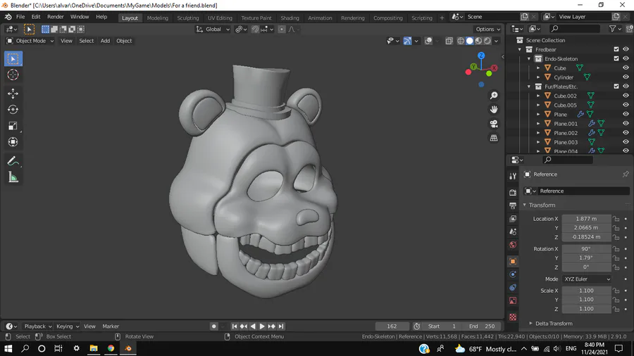
Task: Open the View Layer properties tab
Action: coord(513,219)
